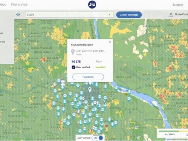The image size is (188, 141).
Task: Click the grey location pin in popup
Action: [x=73, y=52]
